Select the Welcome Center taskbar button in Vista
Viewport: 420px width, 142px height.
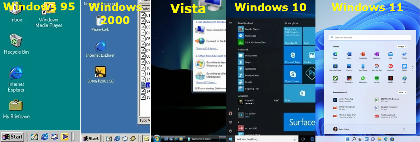click(202, 139)
